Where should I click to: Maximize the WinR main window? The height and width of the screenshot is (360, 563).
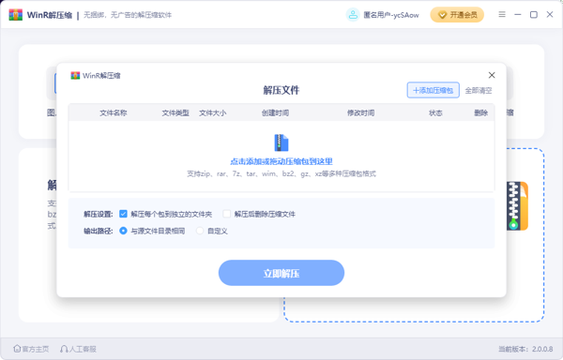534,14
